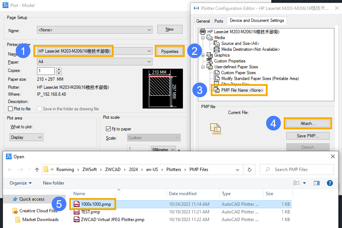Go forward in the Open dialog
The width and height of the screenshot is (342, 228).
pyautogui.click(x=21, y=170)
